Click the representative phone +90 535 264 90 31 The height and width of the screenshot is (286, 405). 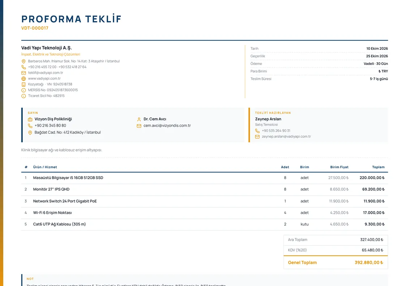point(276,131)
